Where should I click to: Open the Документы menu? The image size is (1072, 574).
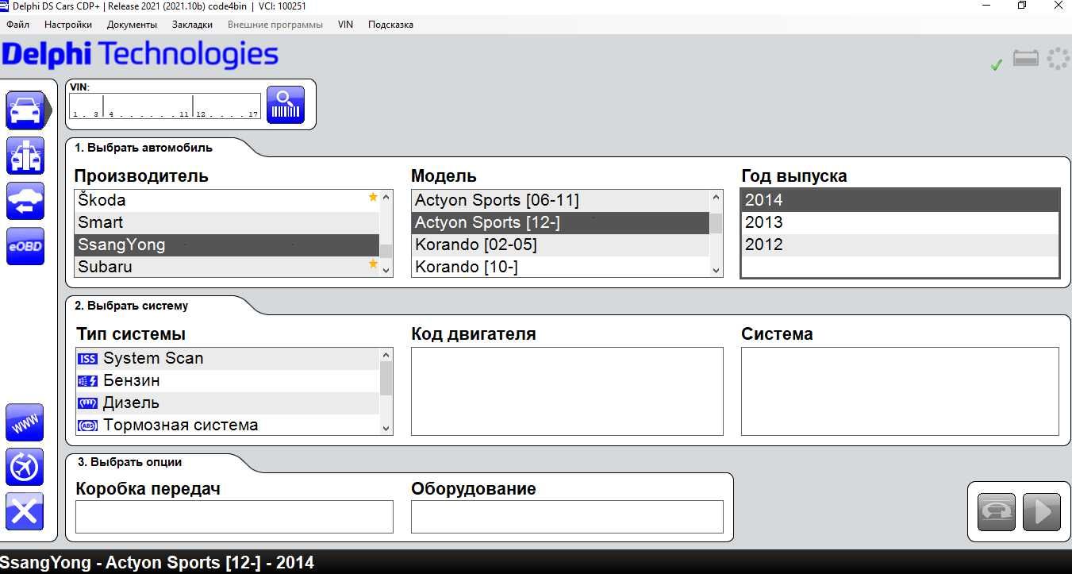tap(132, 25)
